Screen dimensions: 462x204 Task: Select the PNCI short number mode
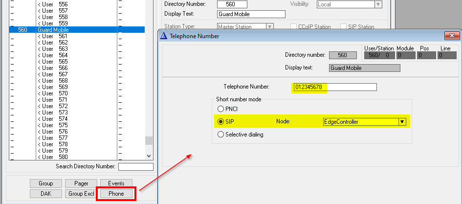[220, 109]
